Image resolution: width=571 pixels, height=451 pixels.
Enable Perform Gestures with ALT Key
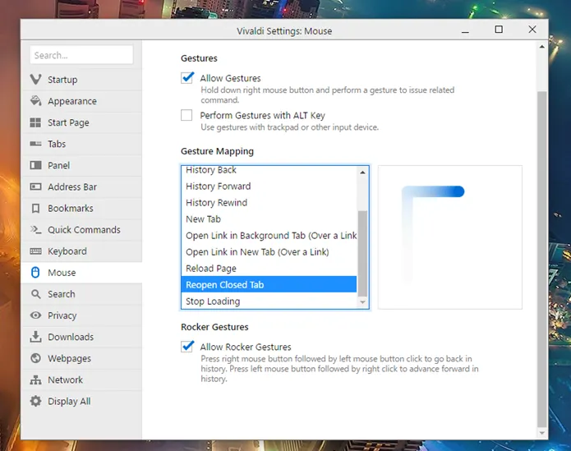(187, 116)
